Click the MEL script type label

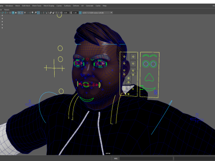(116, 158)
